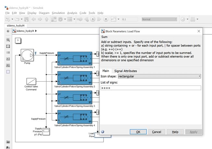The width and height of the screenshot is (212, 149).
Task: Switch to the Main tab
Action: tap(106, 71)
